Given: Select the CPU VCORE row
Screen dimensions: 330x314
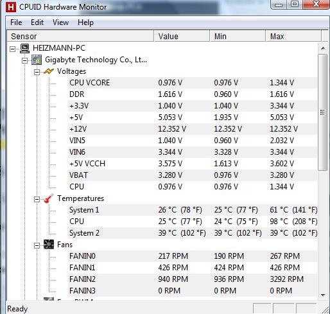Looking at the screenshot, I should [193, 83].
